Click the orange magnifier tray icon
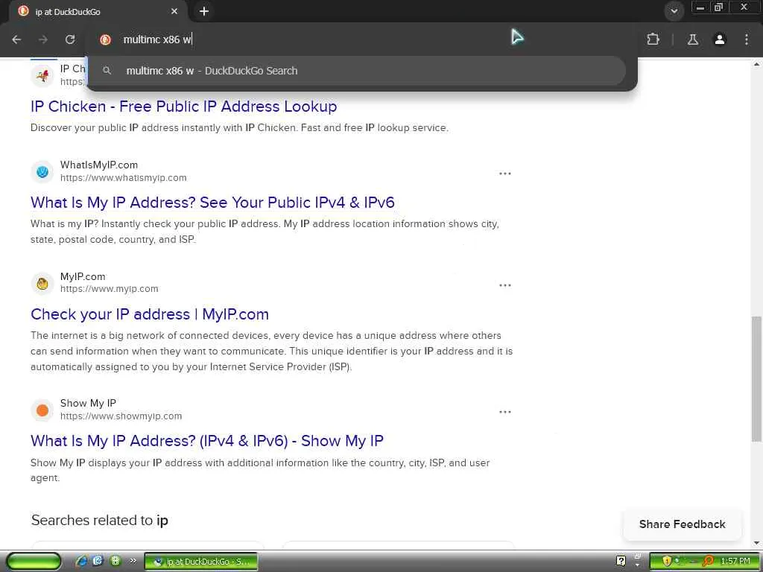This screenshot has height=572, width=763. click(x=709, y=562)
